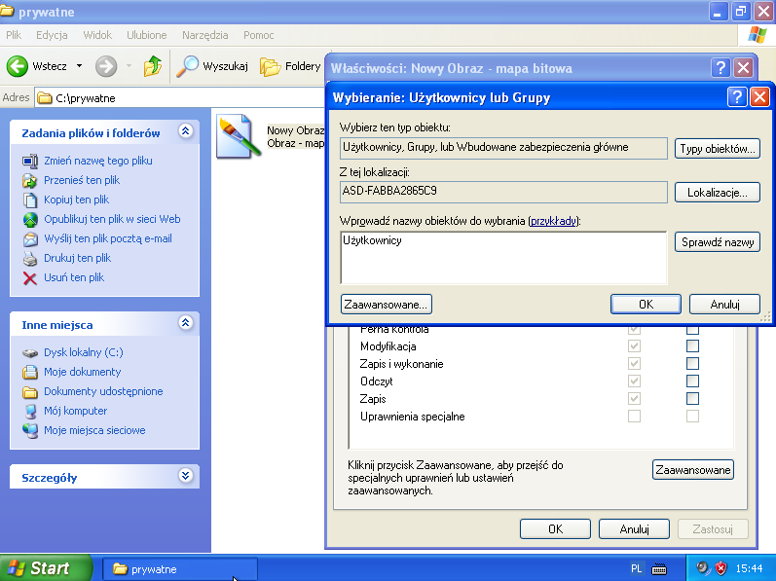Open the Typy obiektów dialog button
Image resolution: width=776 pixels, height=581 pixels.
717,149
